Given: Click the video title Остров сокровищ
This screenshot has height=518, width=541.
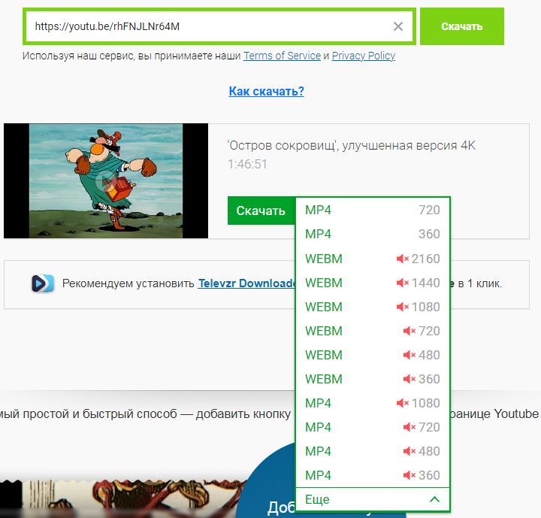Looking at the screenshot, I should 351,145.
